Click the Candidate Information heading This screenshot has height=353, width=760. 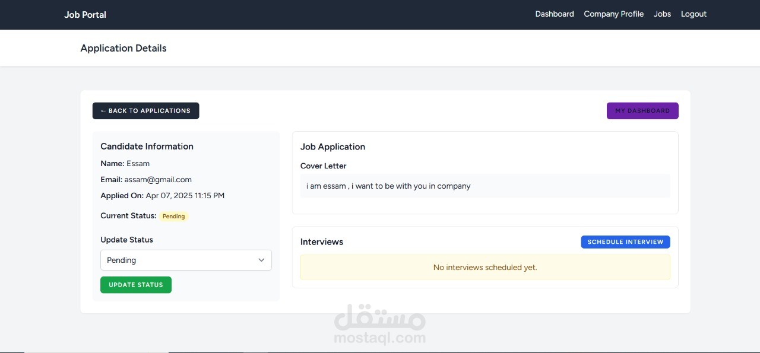(147, 147)
